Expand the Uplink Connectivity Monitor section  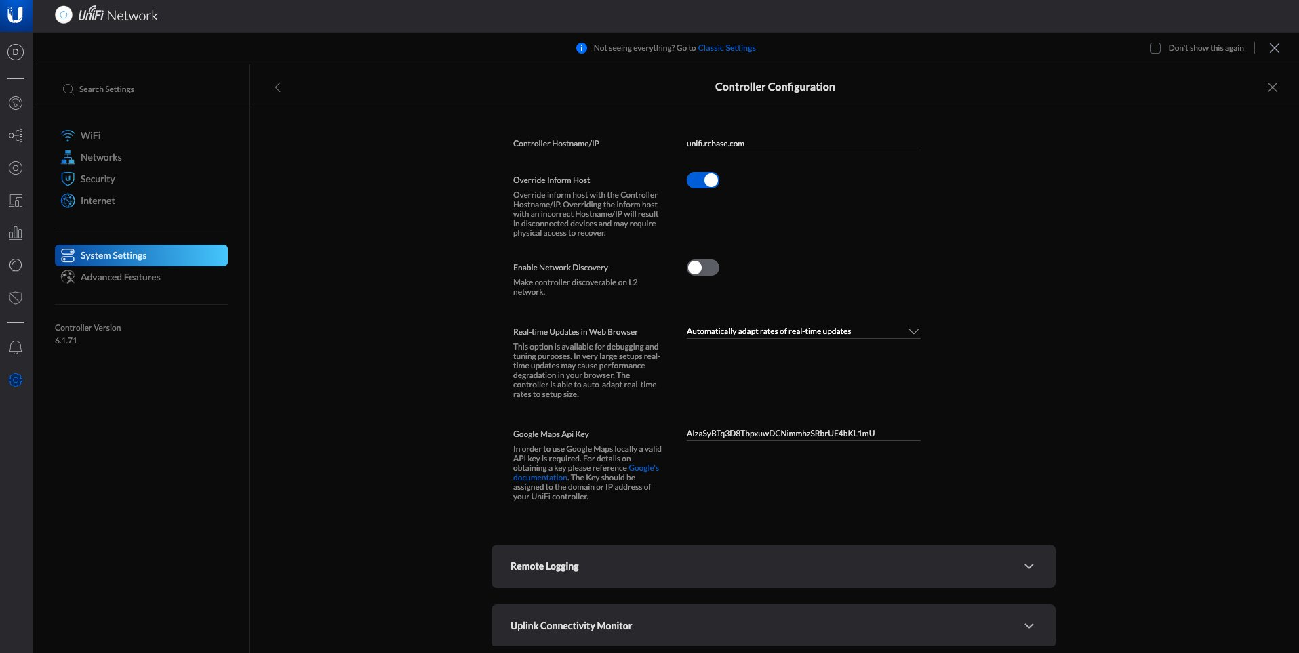click(x=774, y=625)
